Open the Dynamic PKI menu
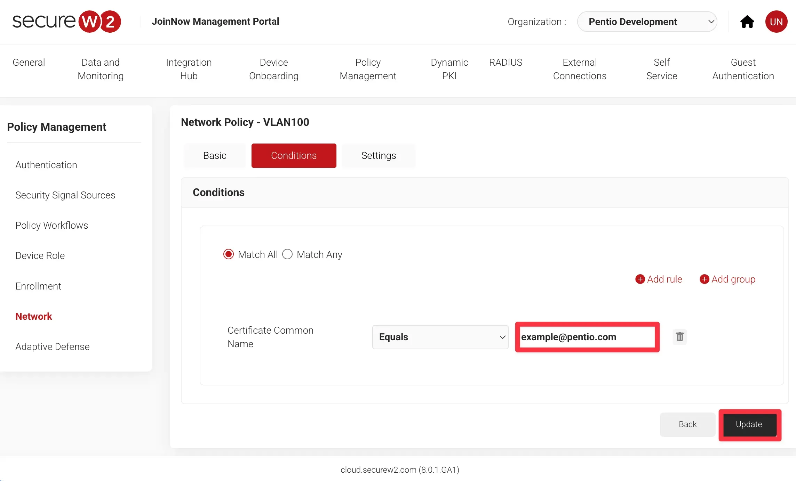The image size is (796, 481). point(449,69)
